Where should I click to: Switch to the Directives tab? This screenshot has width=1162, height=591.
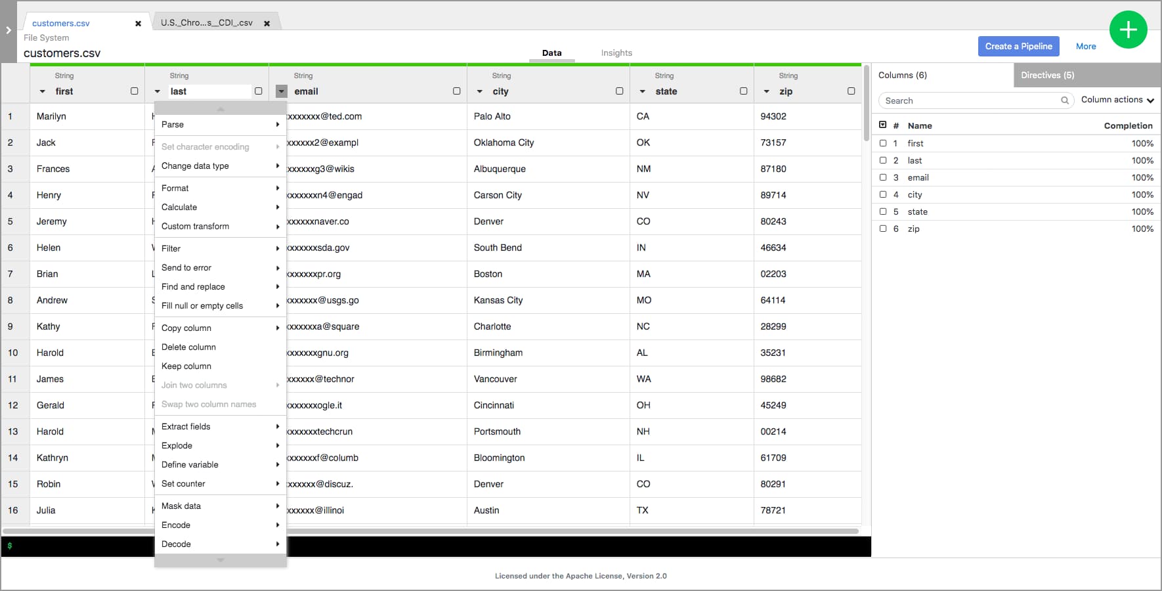[x=1047, y=75]
